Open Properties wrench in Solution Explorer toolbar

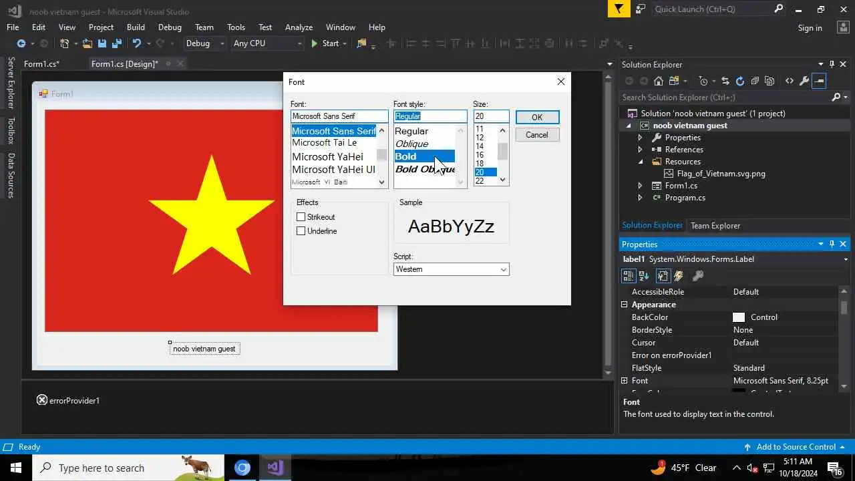(804, 81)
